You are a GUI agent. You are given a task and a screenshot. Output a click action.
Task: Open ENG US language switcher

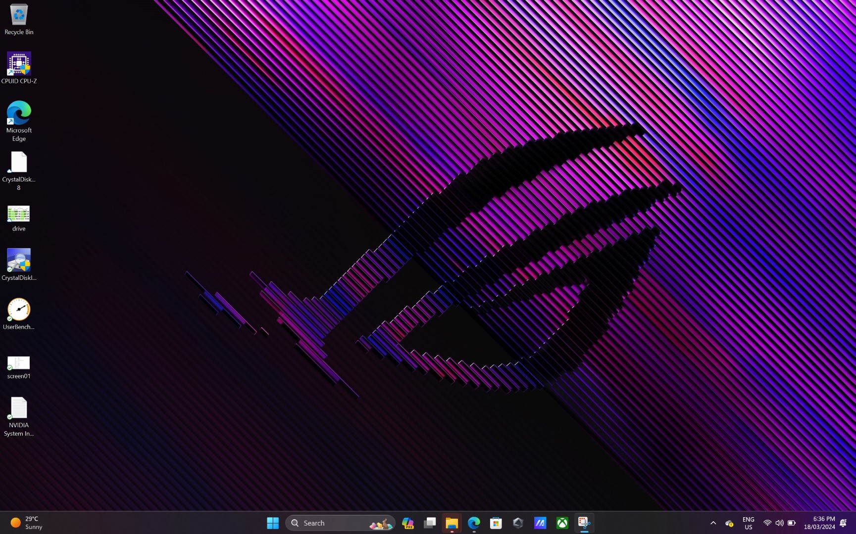coord(748,523)
